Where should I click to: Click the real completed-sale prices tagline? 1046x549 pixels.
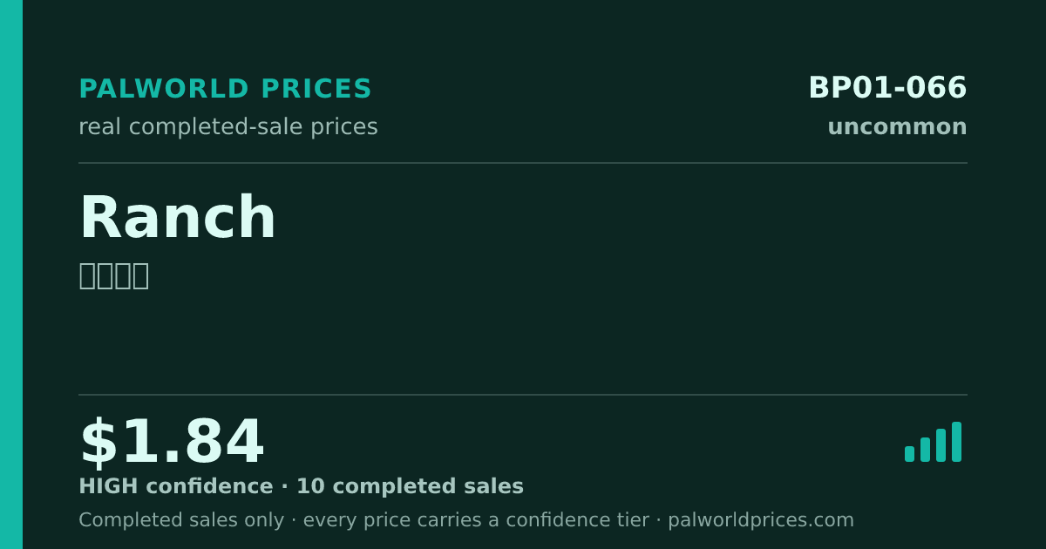pyautogui.click(x=228, y=127)
